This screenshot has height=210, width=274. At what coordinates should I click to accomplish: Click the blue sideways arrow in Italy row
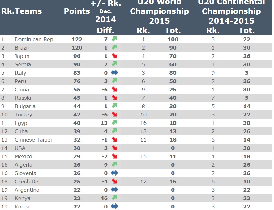(114, 73)
